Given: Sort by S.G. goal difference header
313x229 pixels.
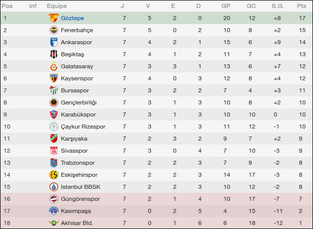Looking at the screenshot, I should (278, 6).
